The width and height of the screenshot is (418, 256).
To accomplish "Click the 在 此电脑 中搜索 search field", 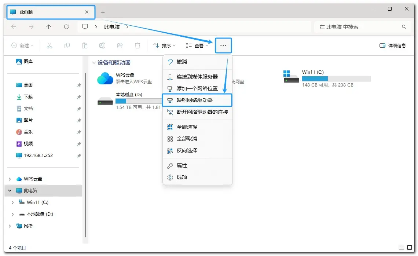I will (357, 27).
